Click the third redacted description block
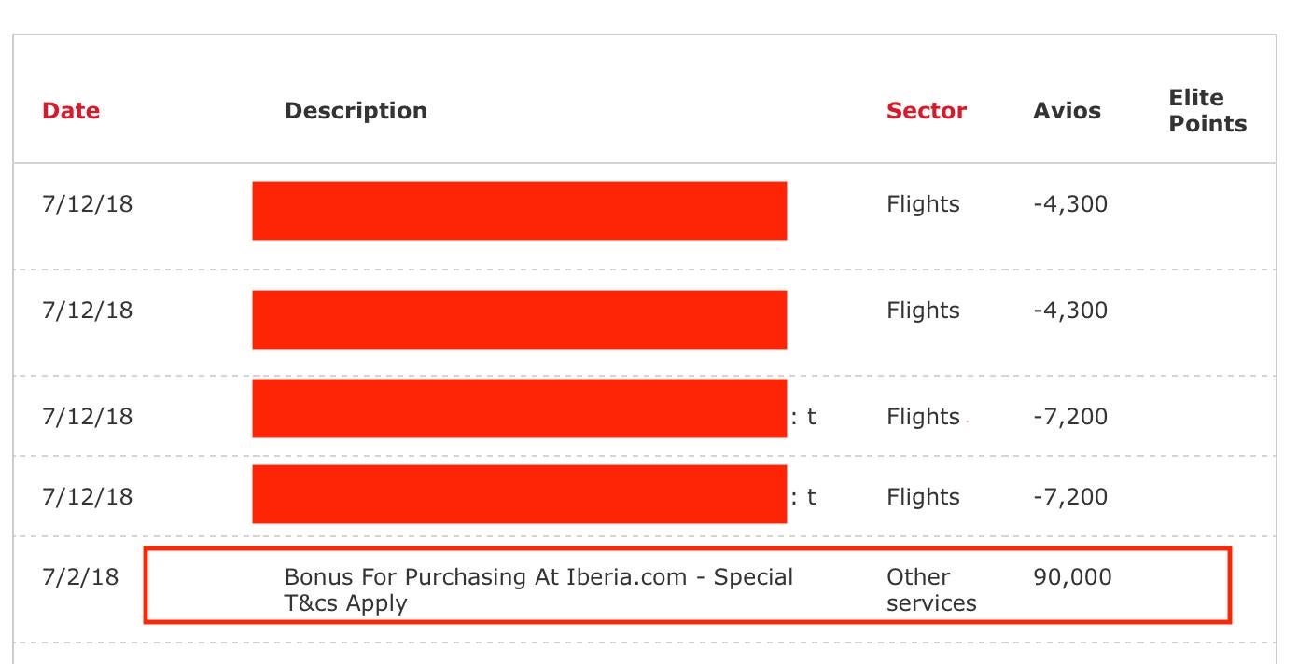This screenshot has width=1312, height=664. click(x=519, y=408)
